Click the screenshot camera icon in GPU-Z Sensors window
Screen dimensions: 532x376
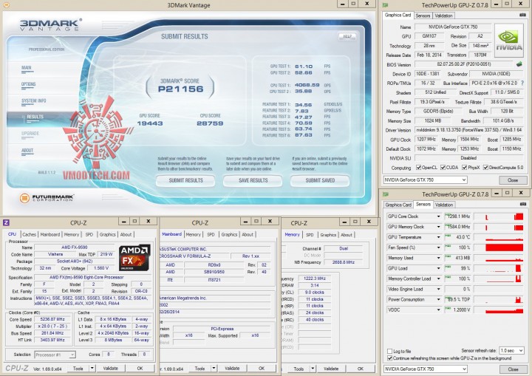523,204
